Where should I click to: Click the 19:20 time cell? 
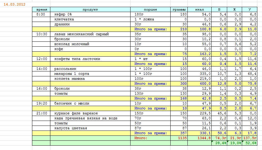41,103
